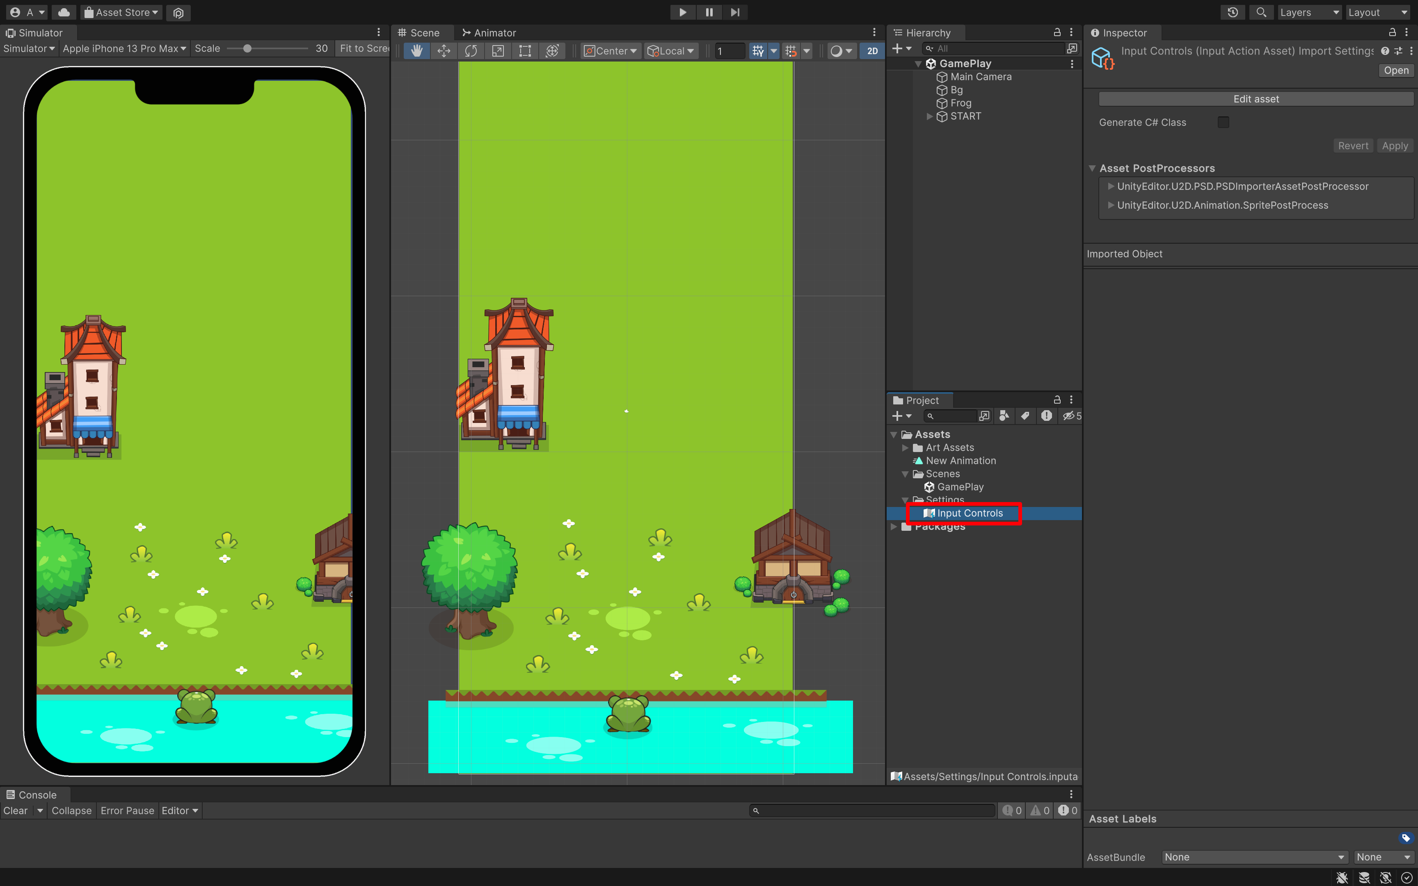Screen dimensions: 1418x886
Task: Adjust the Simulator Scale slider
Action: click(x=268, y=49)
